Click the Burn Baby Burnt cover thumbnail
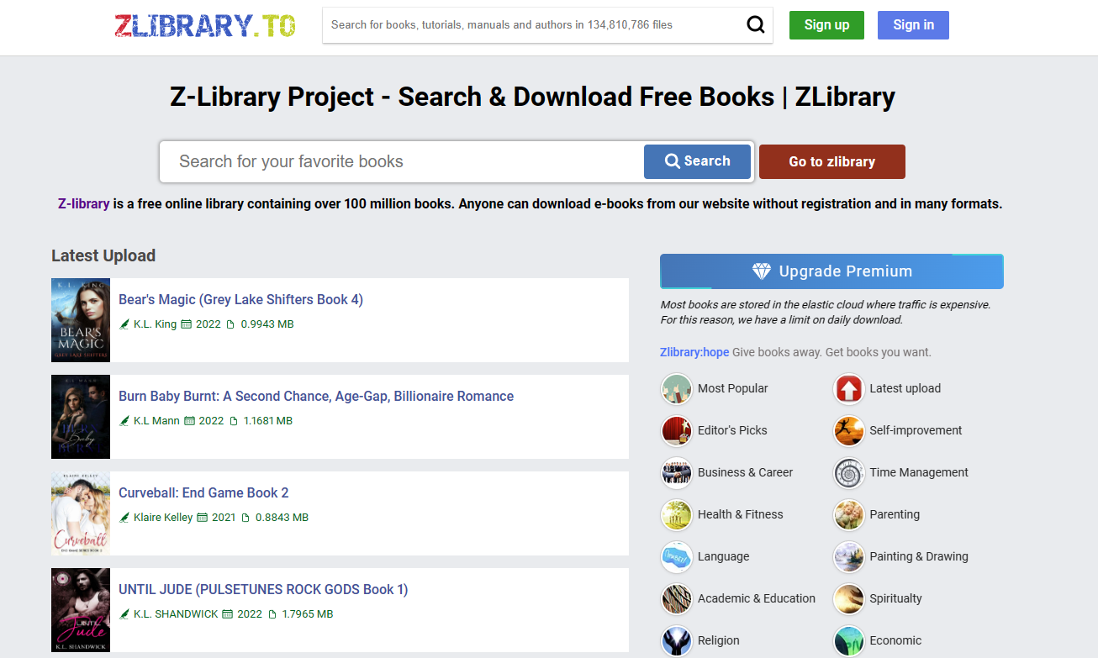 pos(81,417)
